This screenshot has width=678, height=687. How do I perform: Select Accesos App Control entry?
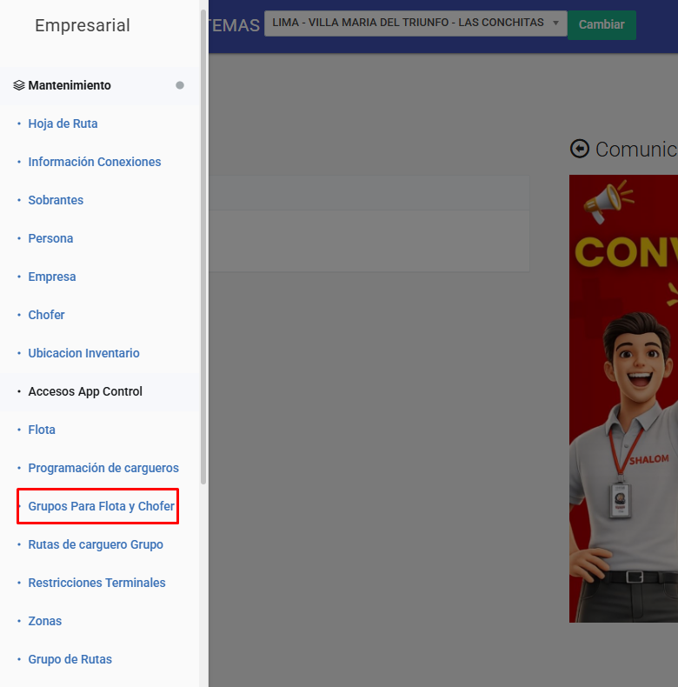(85, 391)
